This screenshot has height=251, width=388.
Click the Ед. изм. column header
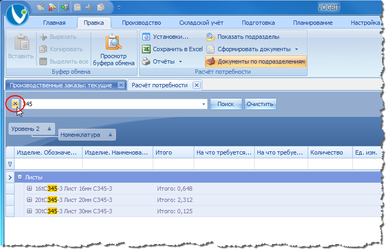367,152
